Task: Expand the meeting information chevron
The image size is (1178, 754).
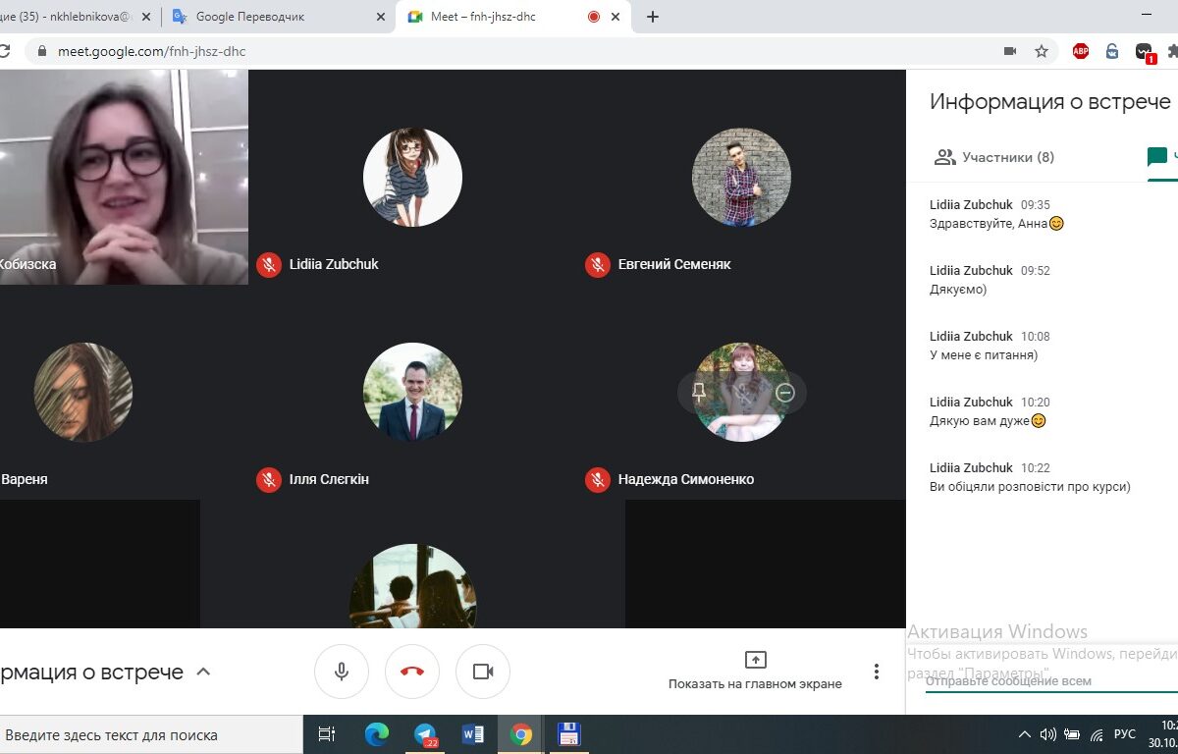Action: point(203,672)
